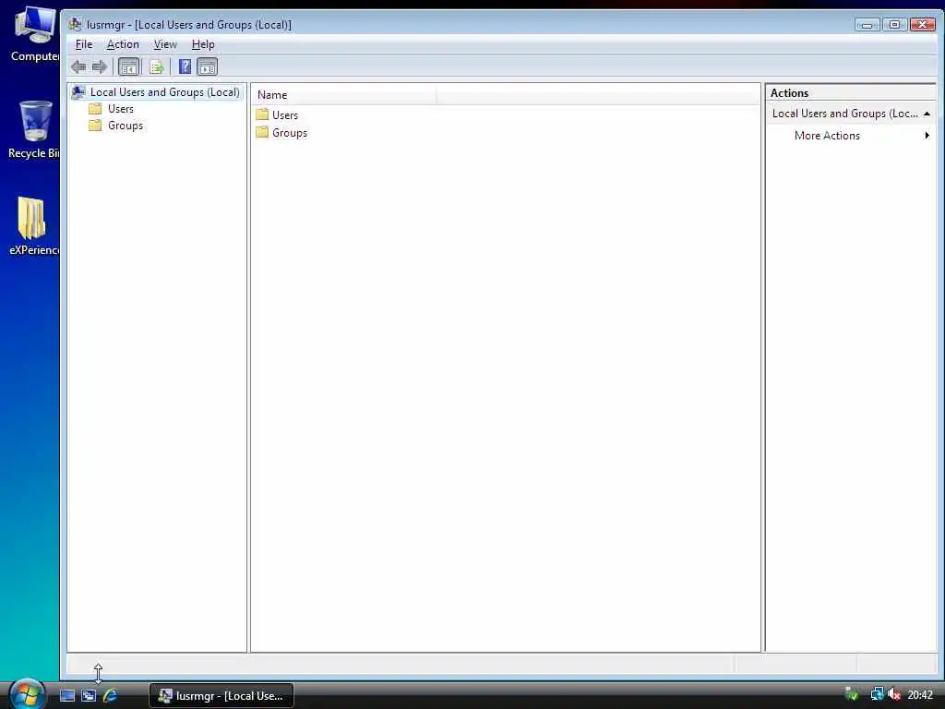Image resolution: width=945 pixels, height=709 pixels.
Task: Select the eXPerience folder desktop icon
Action: 34,226
